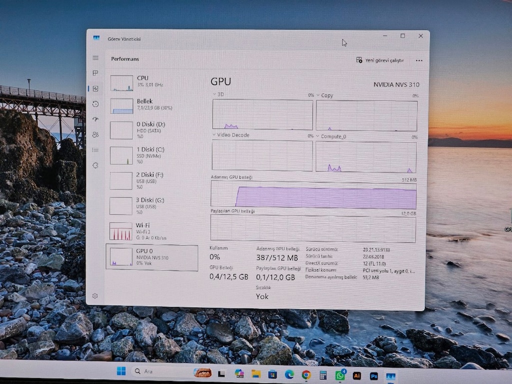Open Microsoft Store from the taskbar
The image size is (512, 384).
point(272,374)
